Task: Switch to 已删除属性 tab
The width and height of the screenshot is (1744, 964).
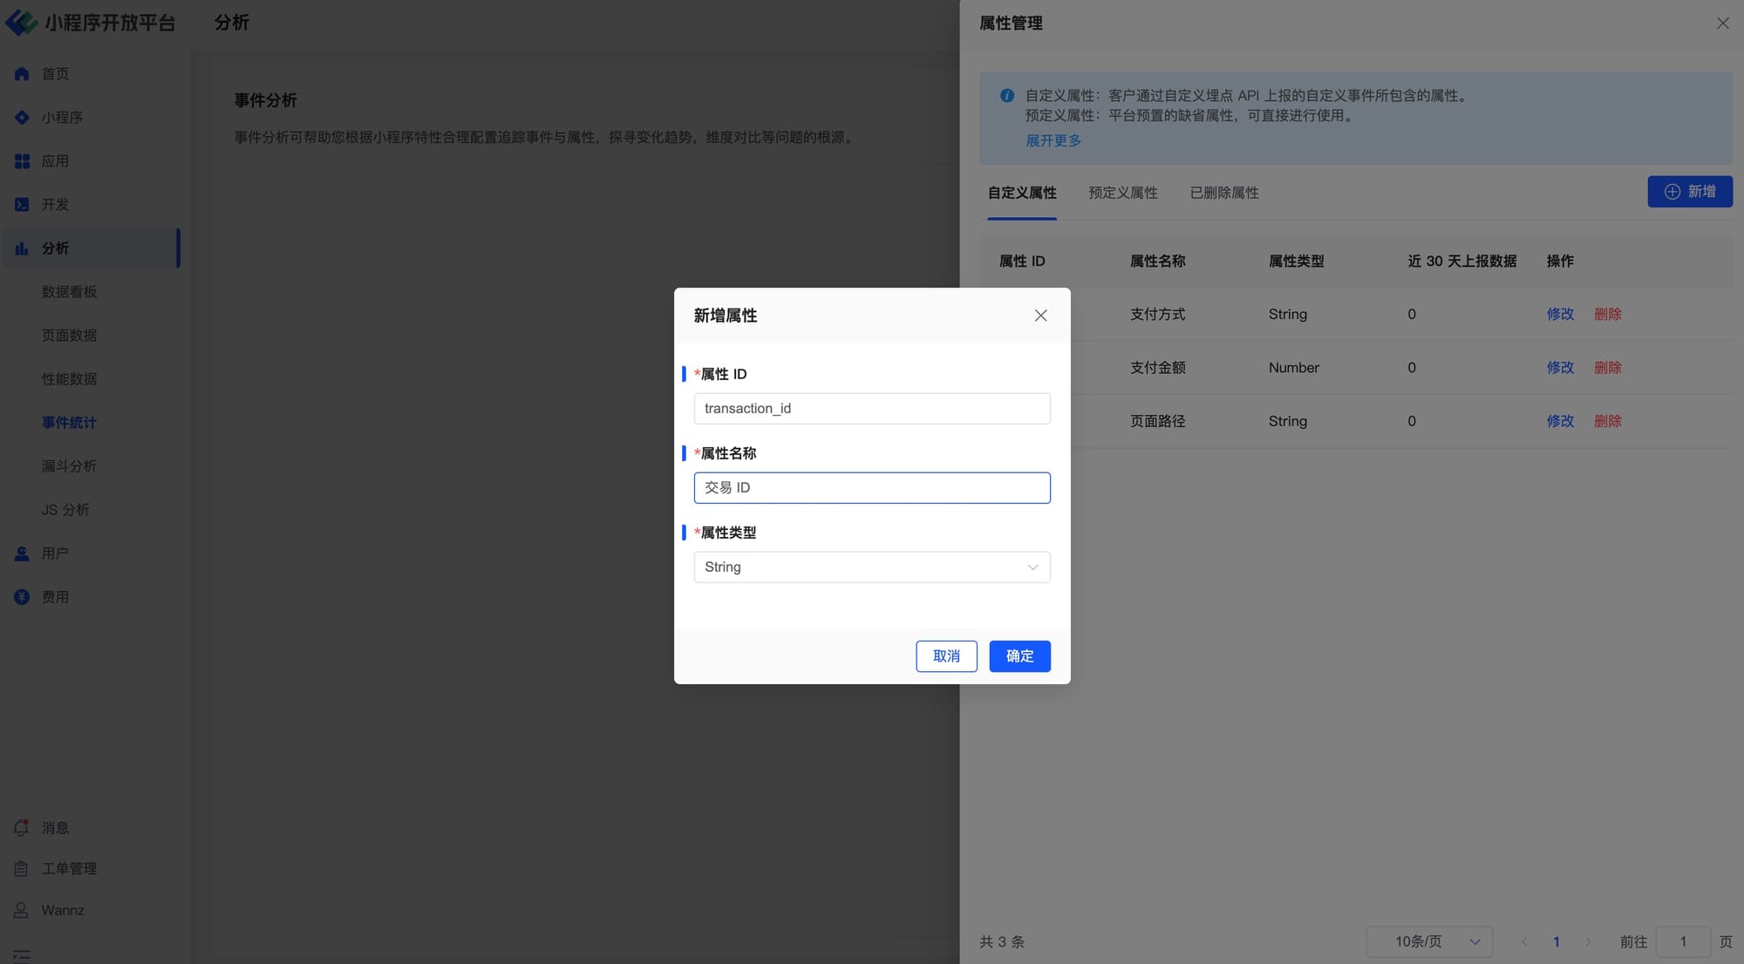Action: click(1223, 193)
